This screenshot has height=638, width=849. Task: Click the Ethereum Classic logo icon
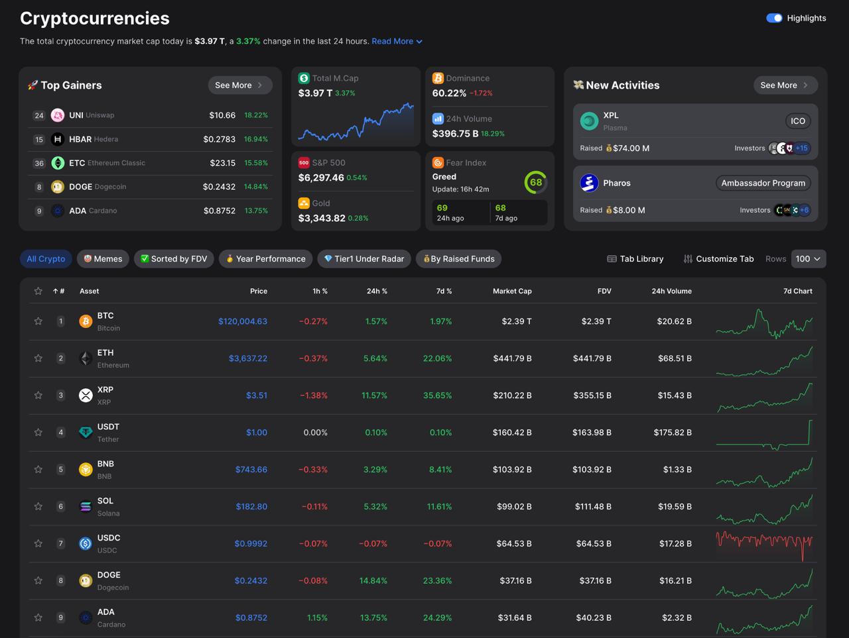(58, 163)
